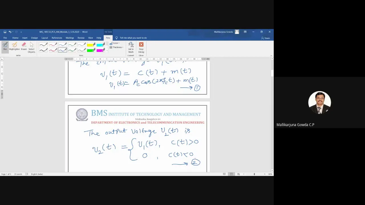Choose the magenta highlighter pen
Screen dimensions: 365x205
click(x=101, y=50)
